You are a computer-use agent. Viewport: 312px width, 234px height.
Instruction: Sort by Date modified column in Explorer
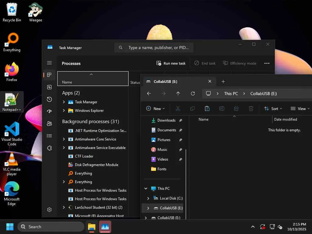click(x=285, y=119)
